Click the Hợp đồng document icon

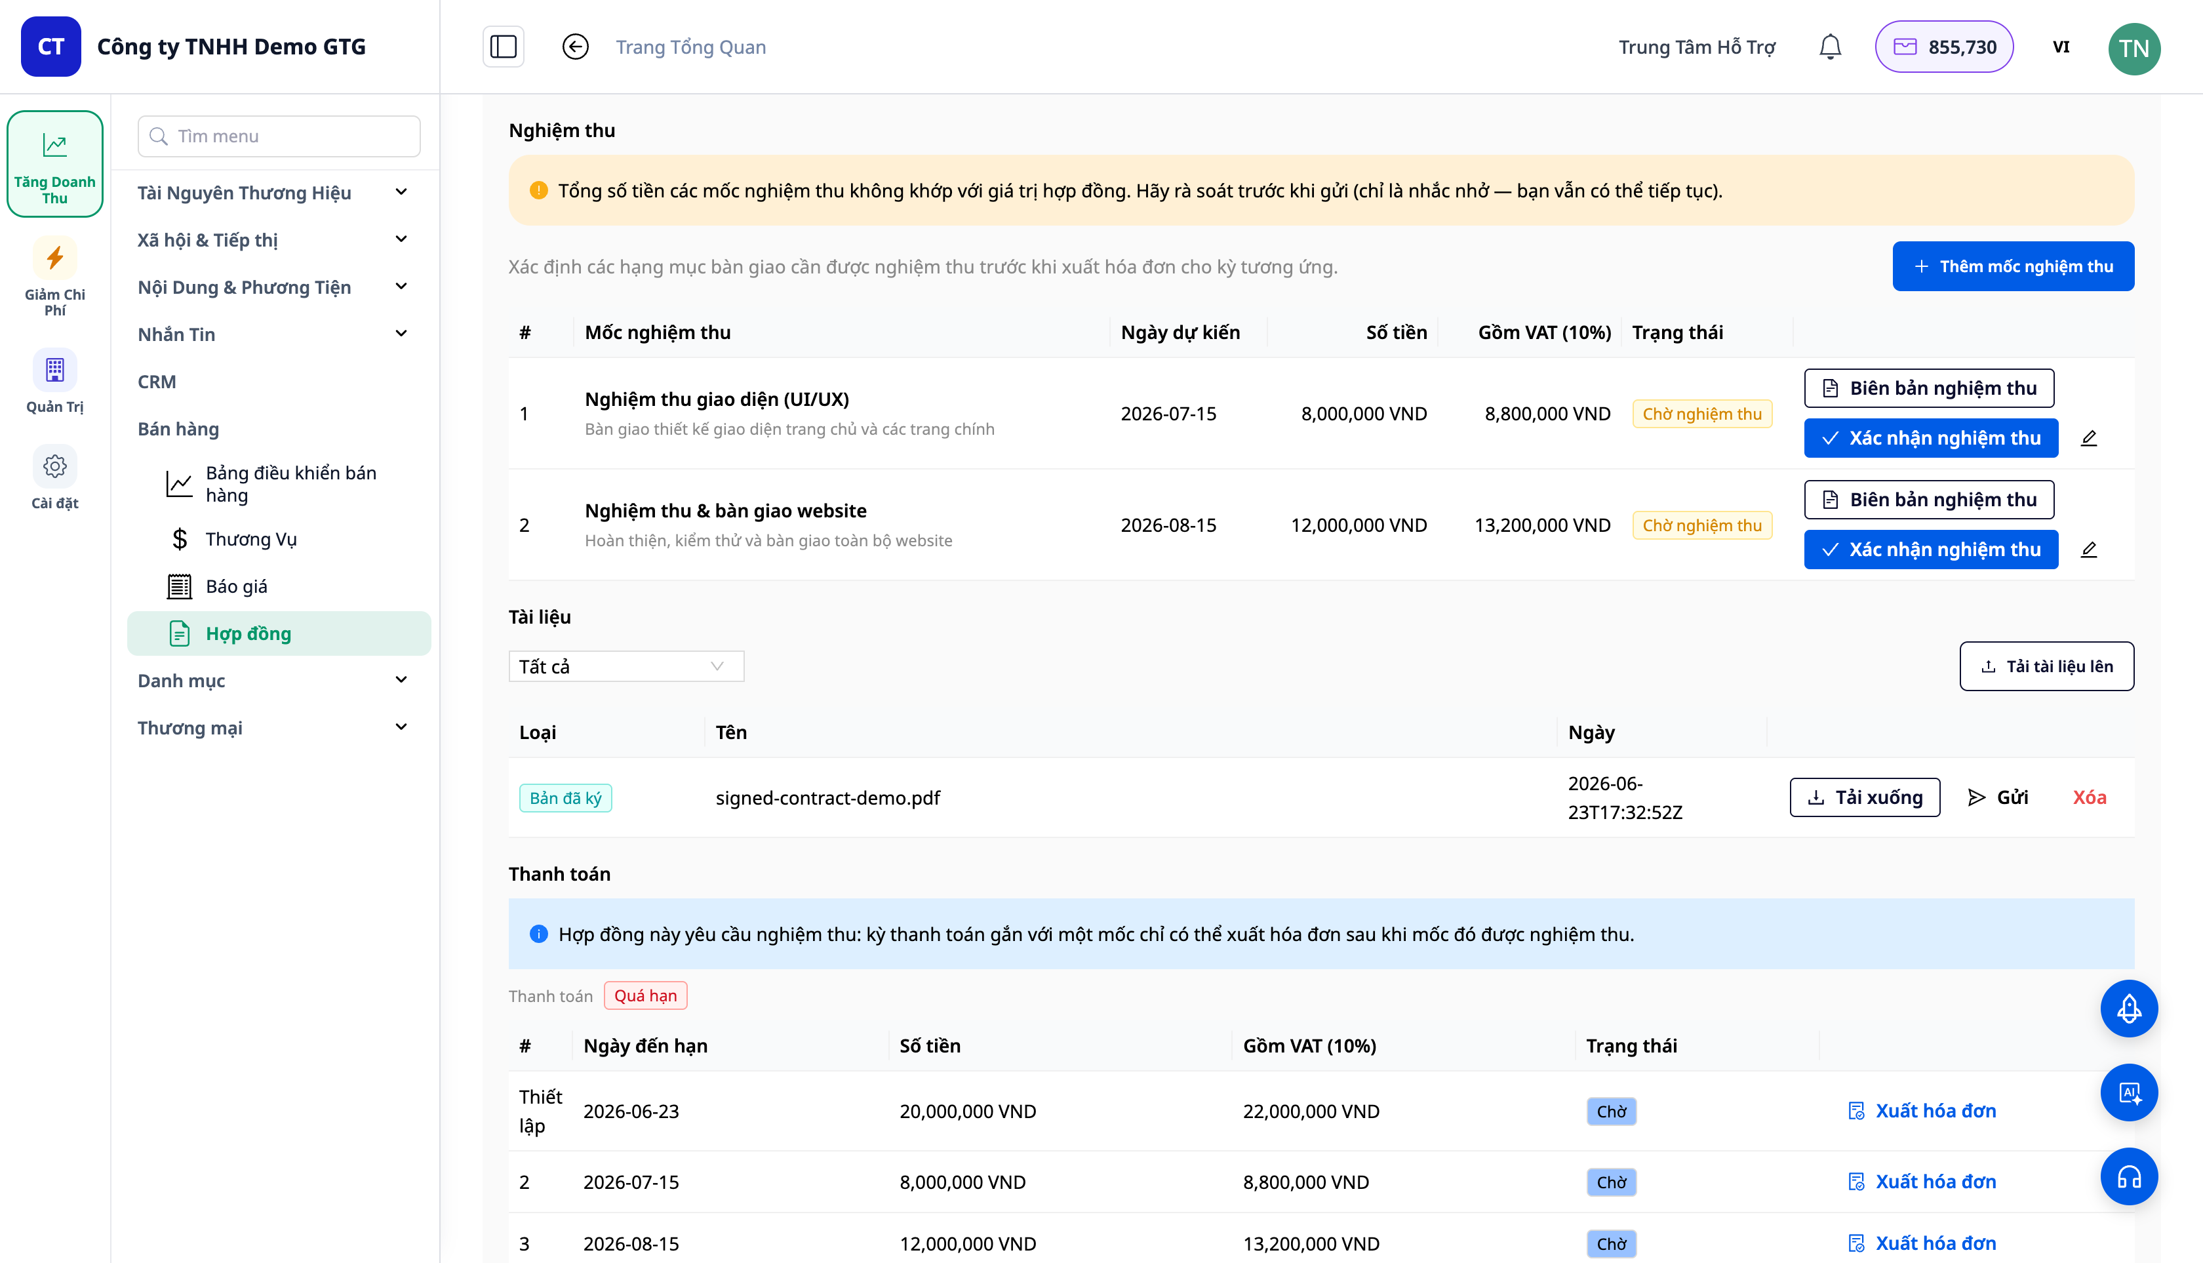tap(180, 634)
